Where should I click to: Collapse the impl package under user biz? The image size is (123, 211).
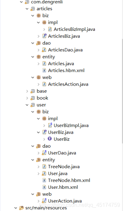click(38, 119)
